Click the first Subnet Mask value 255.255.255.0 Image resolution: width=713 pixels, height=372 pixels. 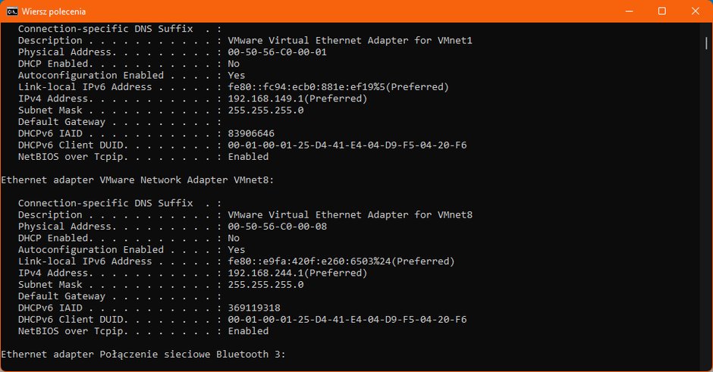coord(265,111)
